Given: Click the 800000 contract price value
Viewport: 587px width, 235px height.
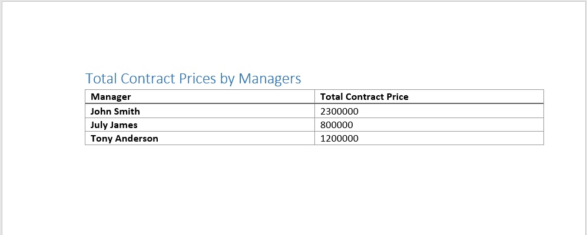Looking at the screenshot, I should point(337,125).
